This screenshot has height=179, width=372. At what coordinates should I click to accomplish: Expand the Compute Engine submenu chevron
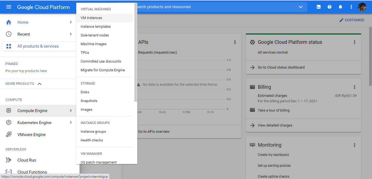click(71, 110)
